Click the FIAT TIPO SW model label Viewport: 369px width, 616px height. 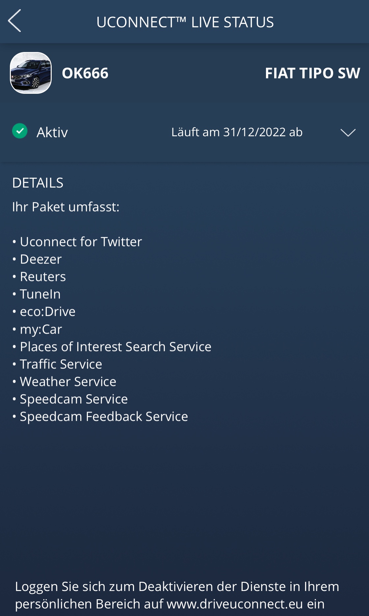tap(312, 73)
